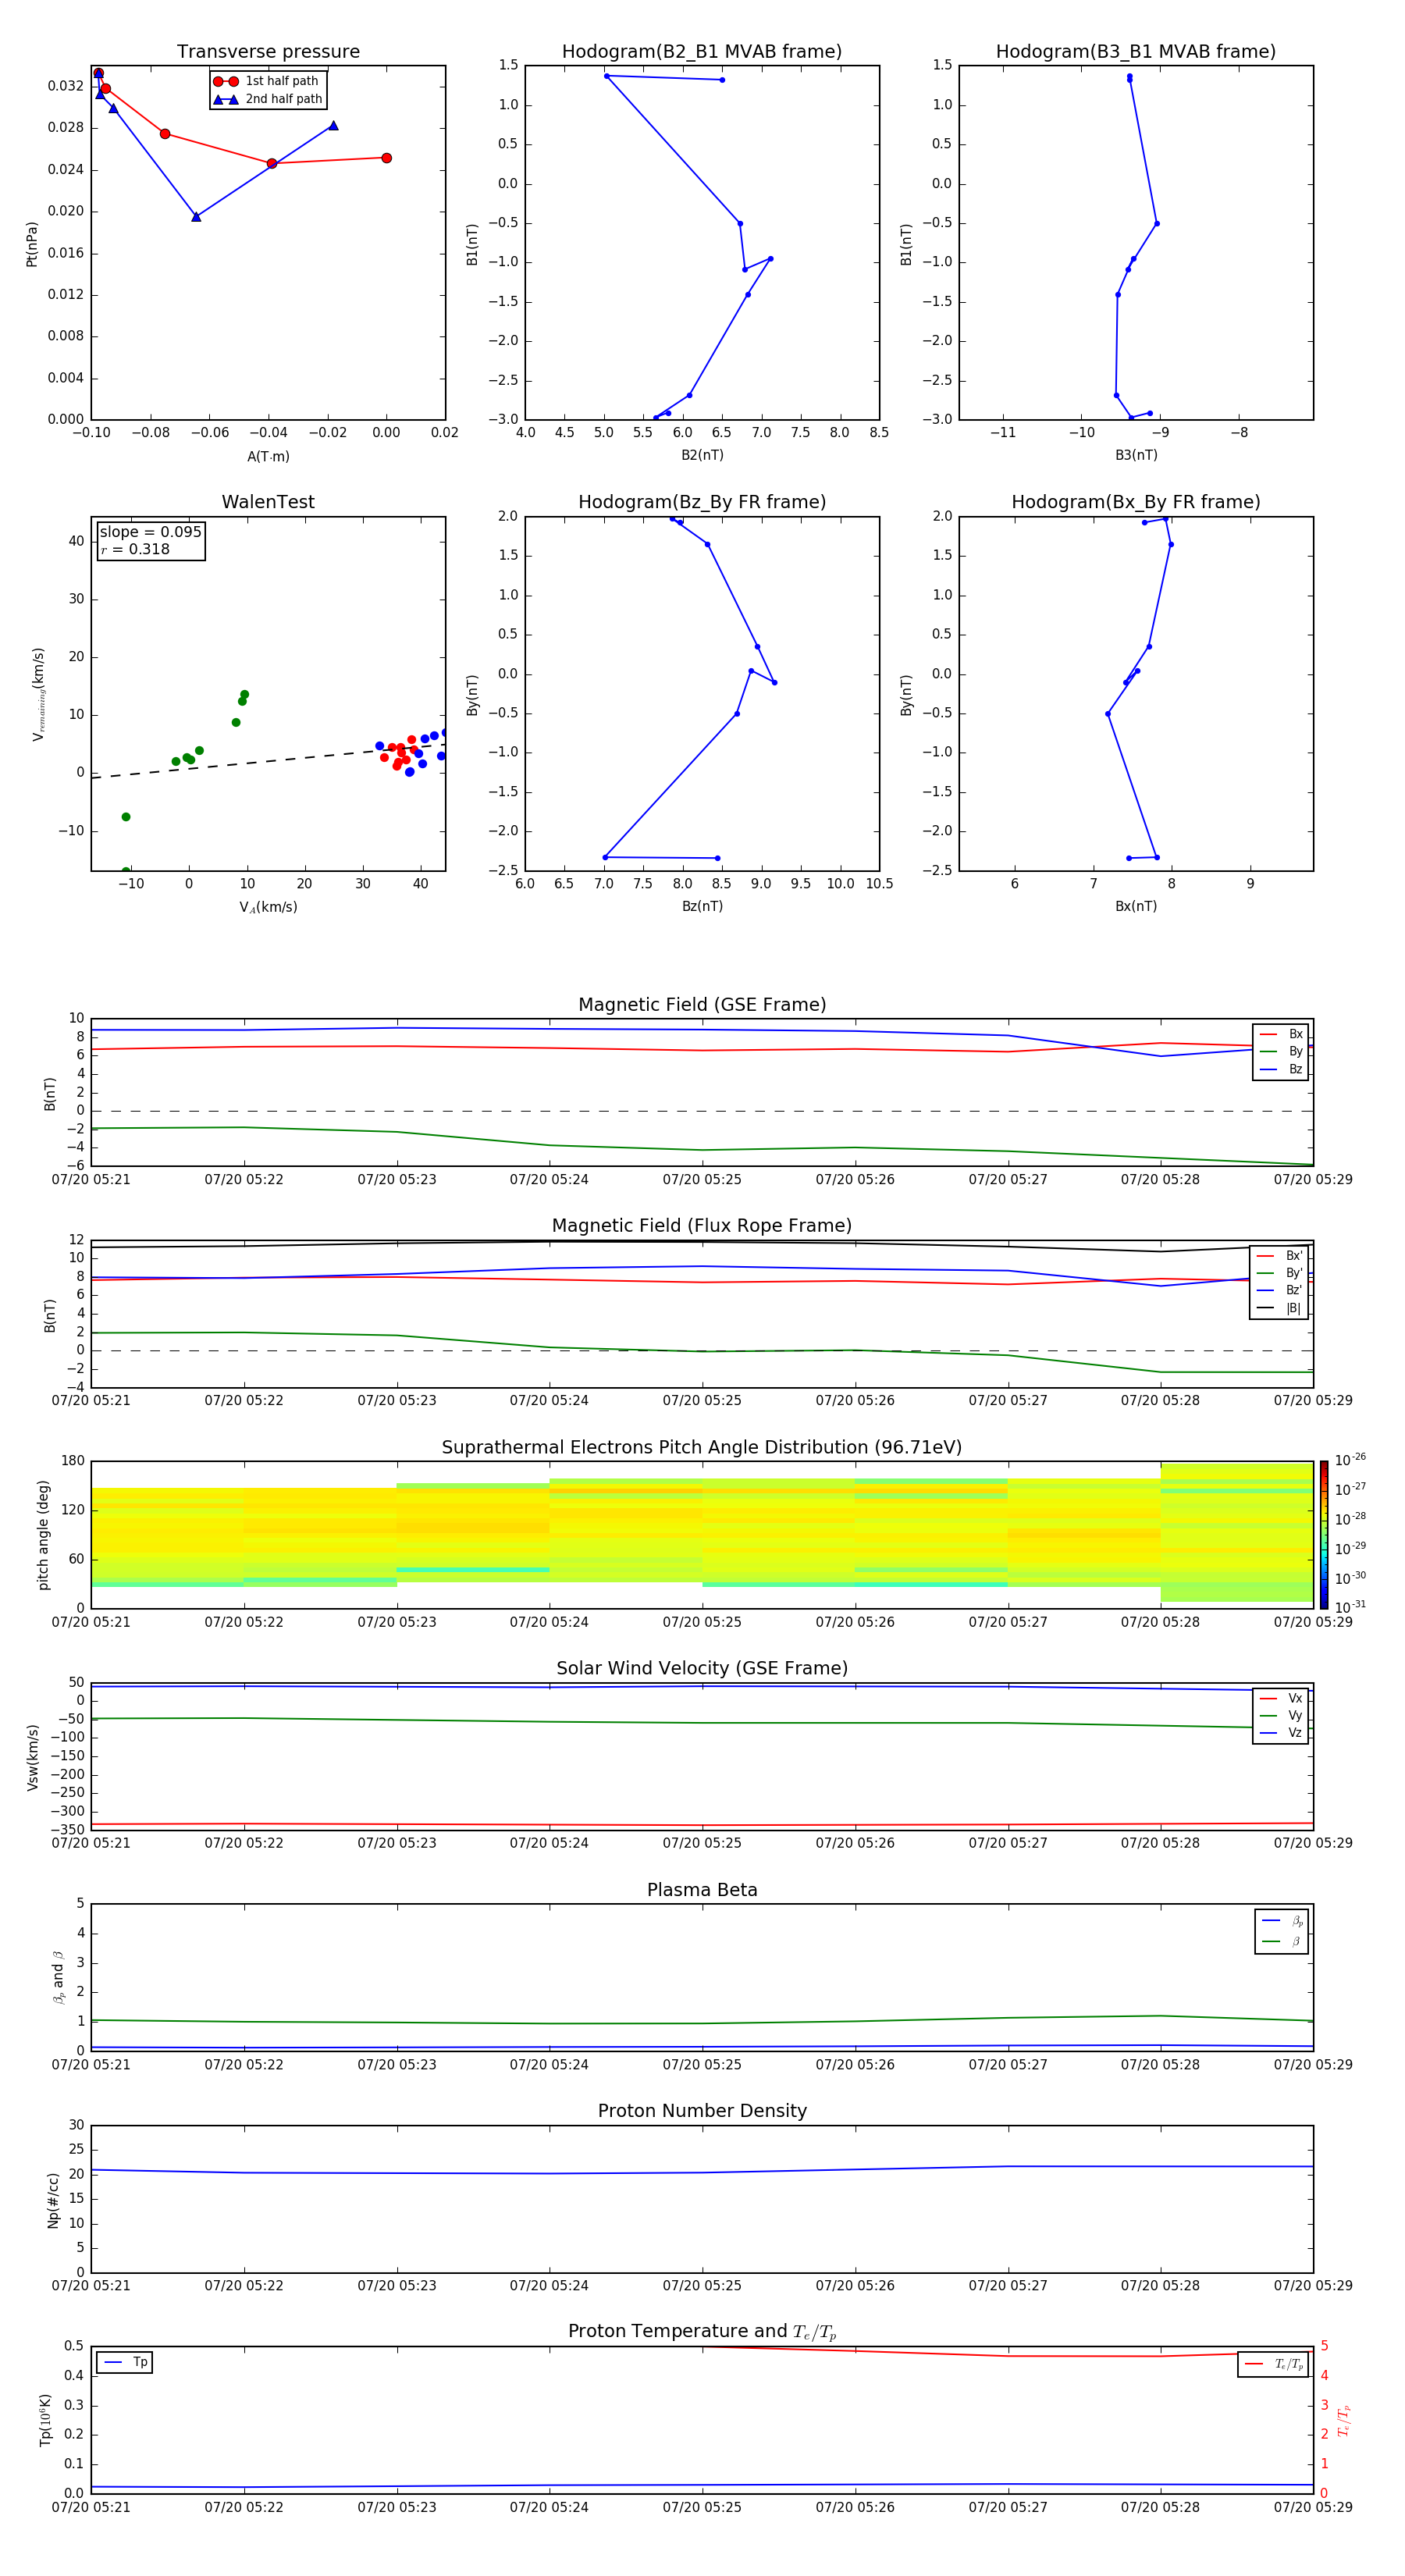Click the 'Transverse pressure' plot title
This screenshot has width=1405, height=2576.
(x=268, y=52)
